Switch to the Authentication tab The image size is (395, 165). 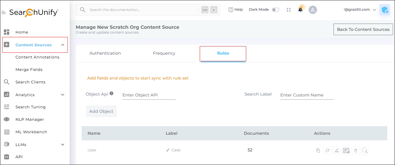105,53
